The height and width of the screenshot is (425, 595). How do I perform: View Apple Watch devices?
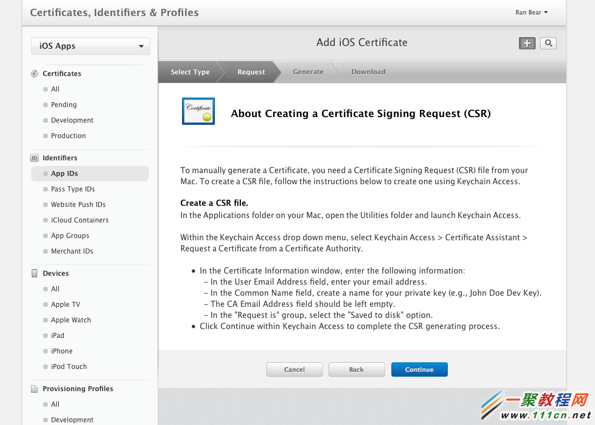click(x=70, y=320)
